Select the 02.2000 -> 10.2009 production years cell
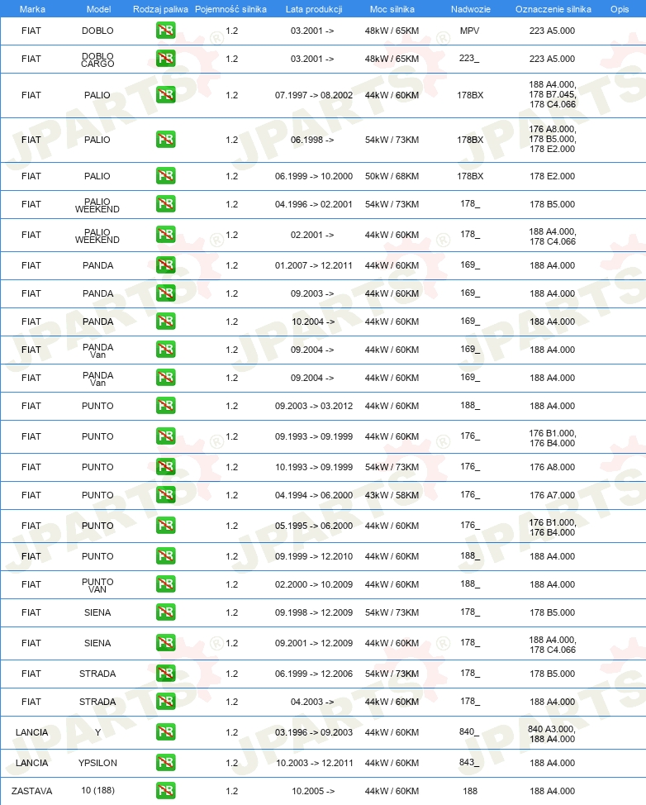The height and width of the screenshot is (805, 646). [x=314, y=585]
